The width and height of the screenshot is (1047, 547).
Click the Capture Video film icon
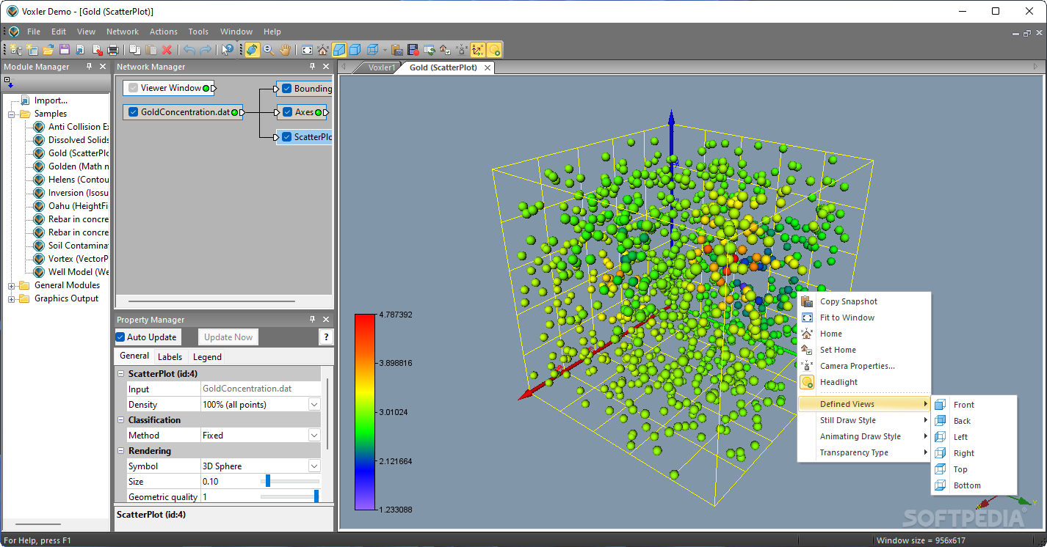click(x=413, y=50)
